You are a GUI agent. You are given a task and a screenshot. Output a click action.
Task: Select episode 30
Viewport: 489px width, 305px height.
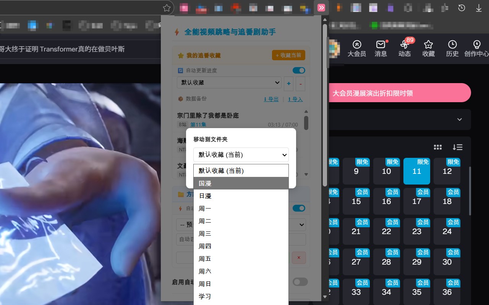(447, 262)
